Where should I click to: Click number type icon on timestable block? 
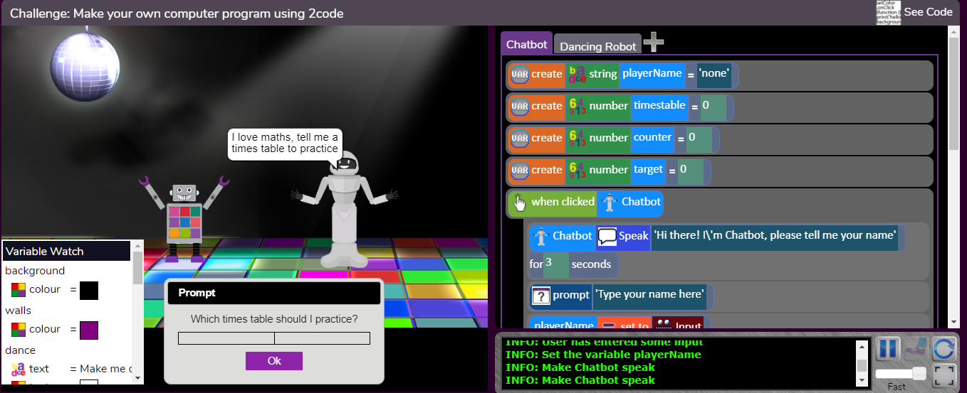(577, 106)
